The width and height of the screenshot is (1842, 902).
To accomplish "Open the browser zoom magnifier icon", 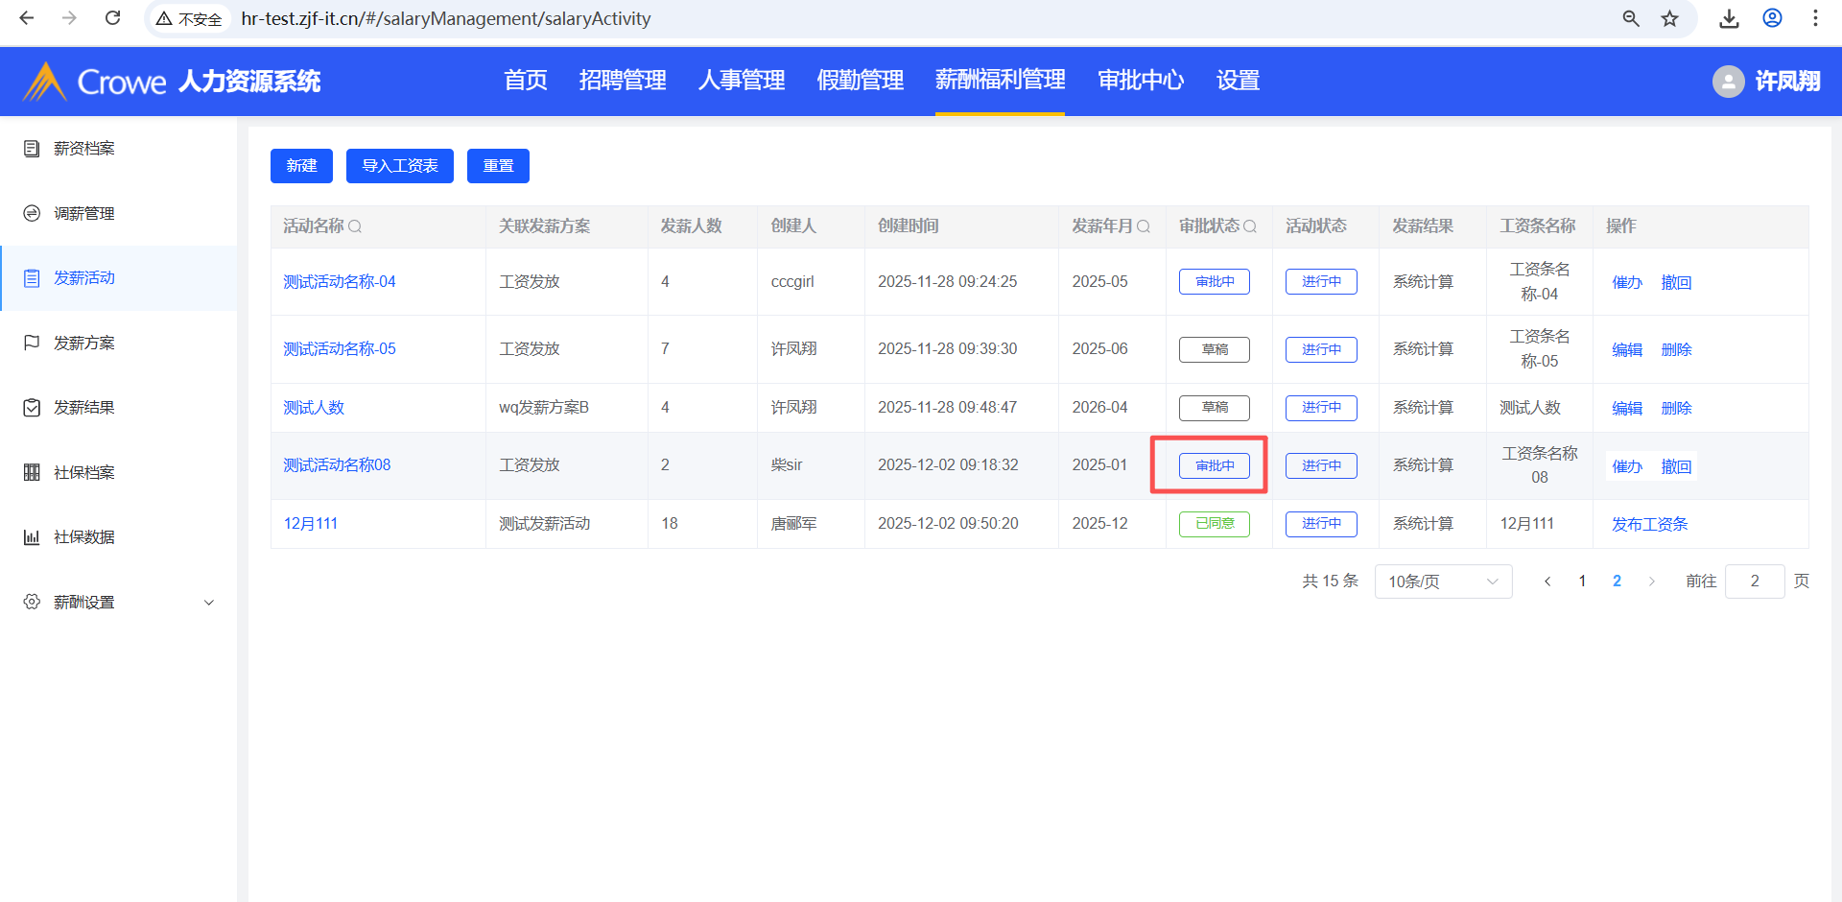I will pyautogui.click(x=1630, y=18).
